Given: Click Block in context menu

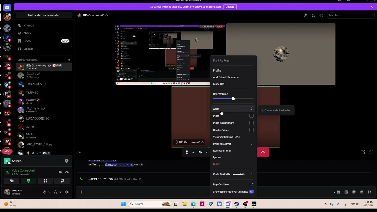Looking at the screenshot, I should point(233,164).
